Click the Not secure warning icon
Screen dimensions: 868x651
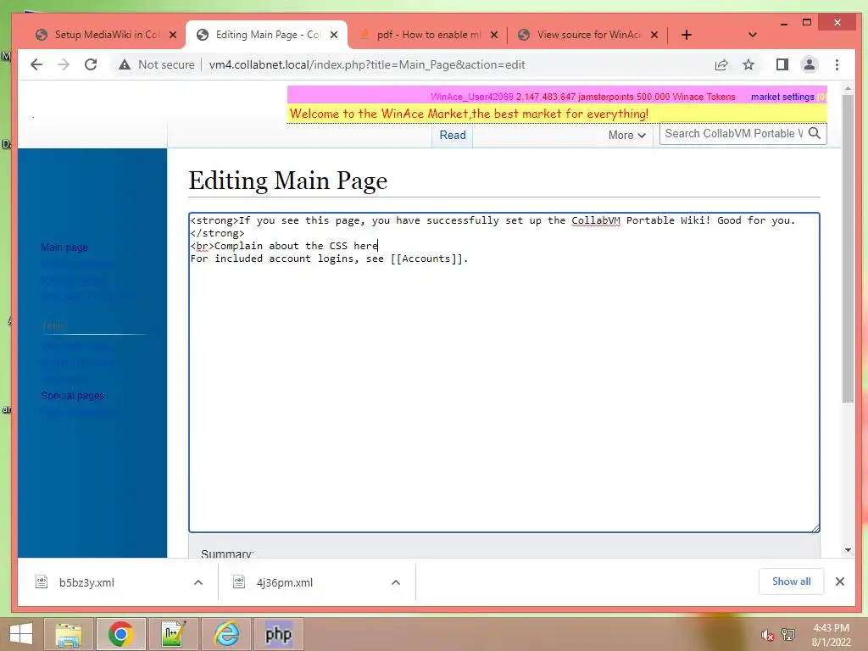pyautogui.click(x=125, y=64)
